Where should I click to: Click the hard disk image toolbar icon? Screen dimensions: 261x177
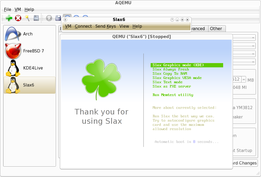[x=36, y=18]
